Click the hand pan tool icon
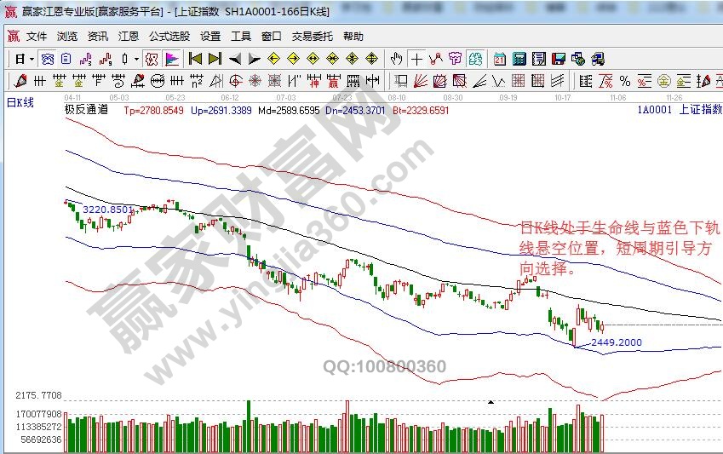 (x=396, y=59)
